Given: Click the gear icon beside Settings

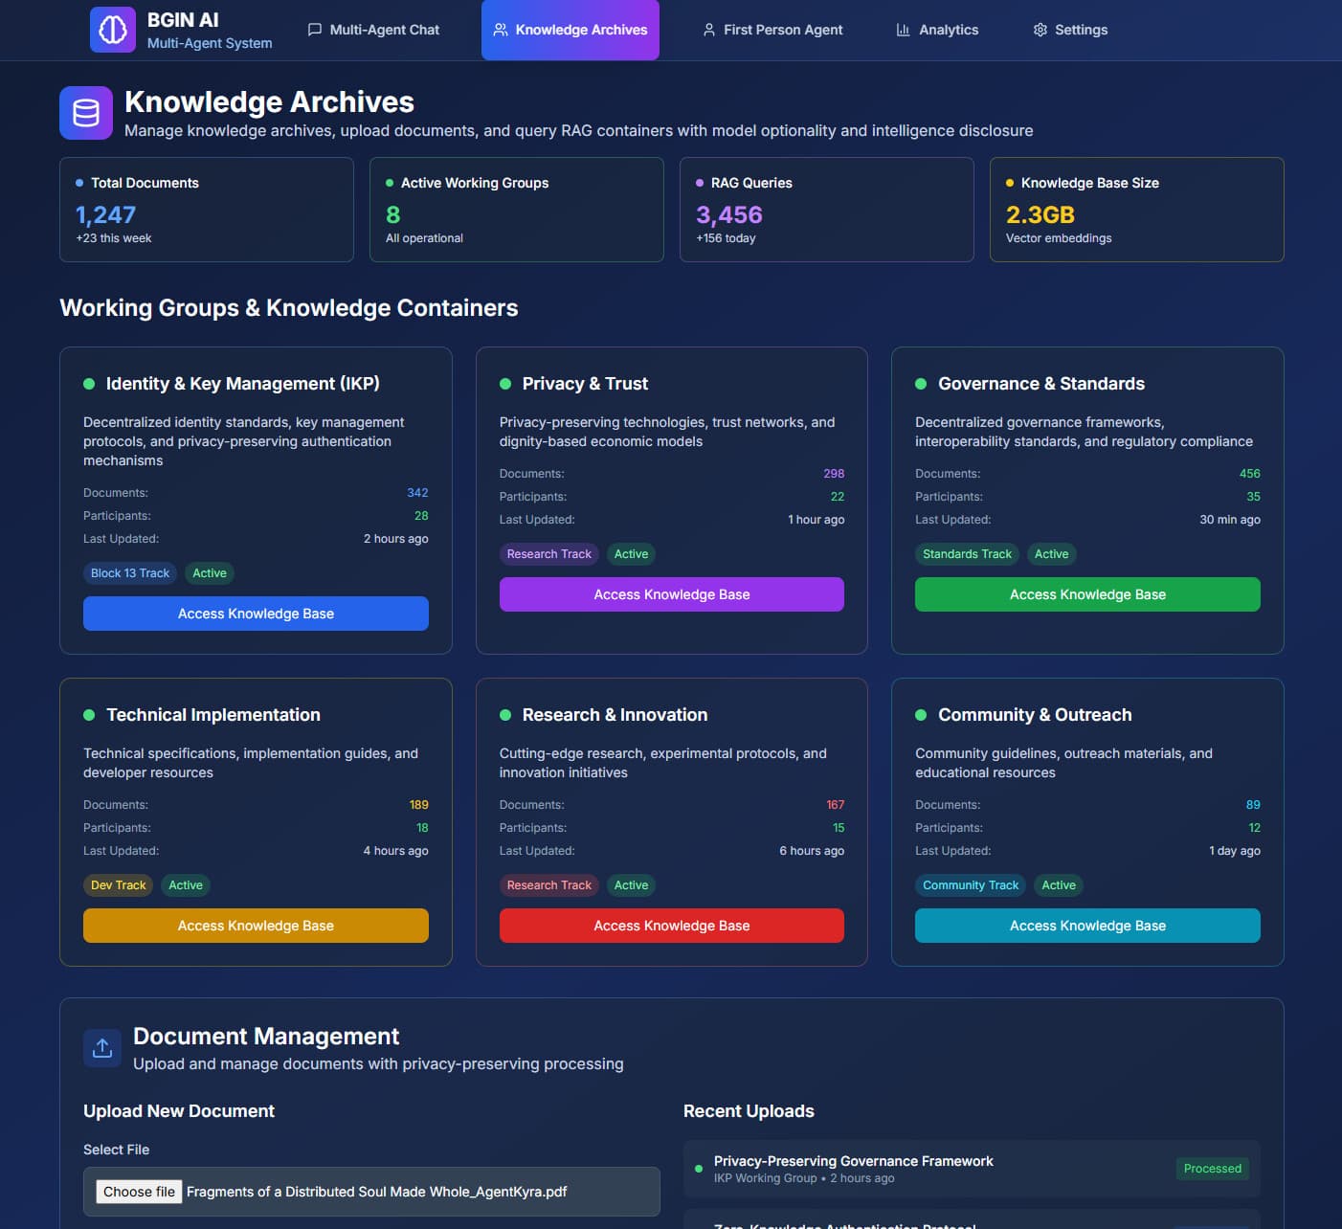Looking at the screenshot, I should point(1040,30).
